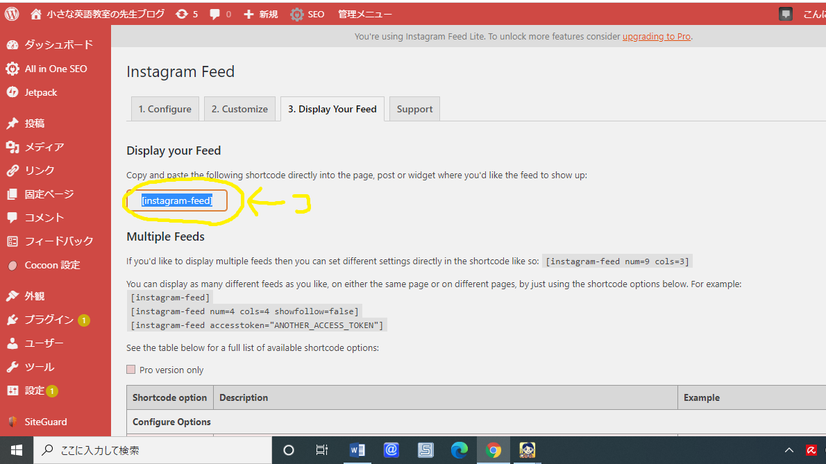
Task: Click the コメント sidebar bubble icon
Action: (x=12, y=217)
